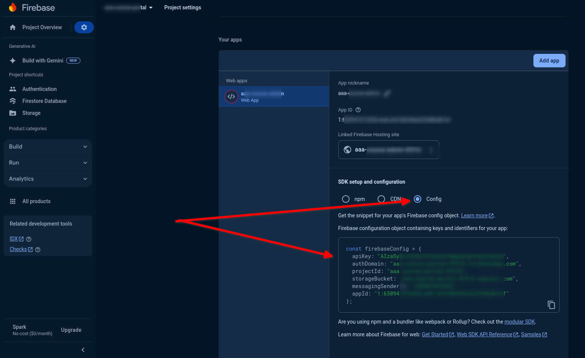585x358 pixels.
Task: Click the linked Firebase Hosting site box
Action: (388, 150)
